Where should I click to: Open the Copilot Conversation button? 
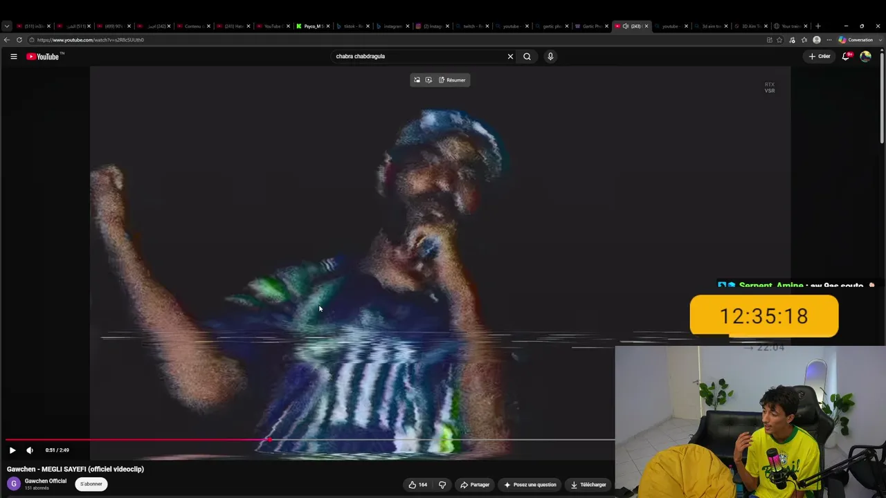pos(856,40)
